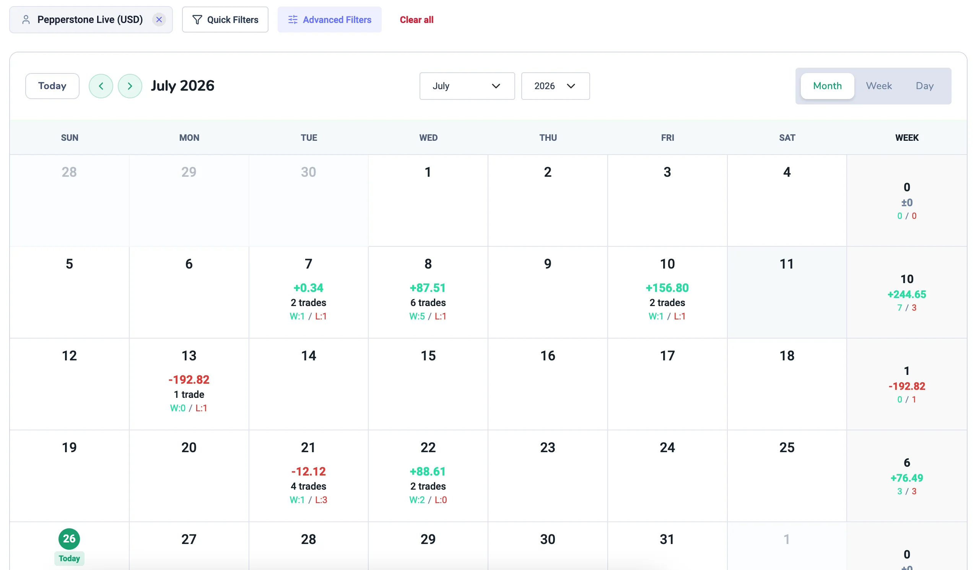Switch to Week view
The height and width of the screenshot is (570, 976).
point(878,86)
